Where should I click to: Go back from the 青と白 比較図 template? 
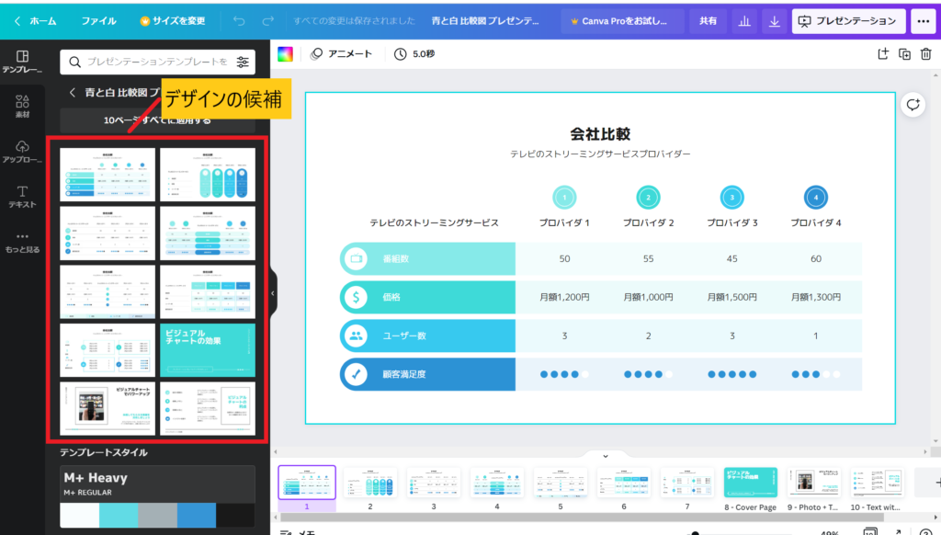[72, 92]
